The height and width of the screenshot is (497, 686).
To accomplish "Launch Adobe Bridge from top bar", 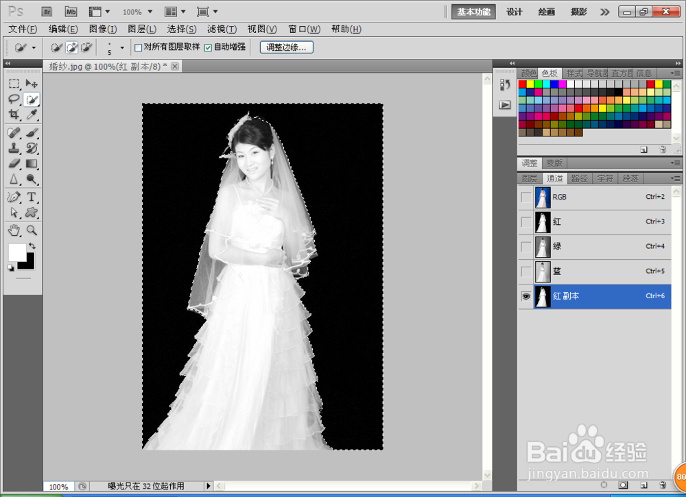I will [x=47, y=12].
